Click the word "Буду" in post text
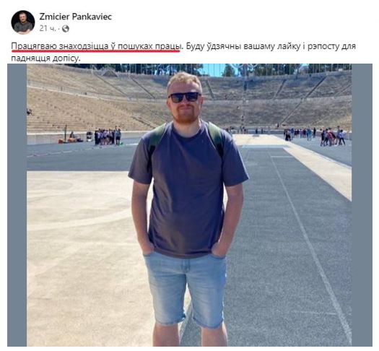Screen dimensions: 379x351 [194, 46]
